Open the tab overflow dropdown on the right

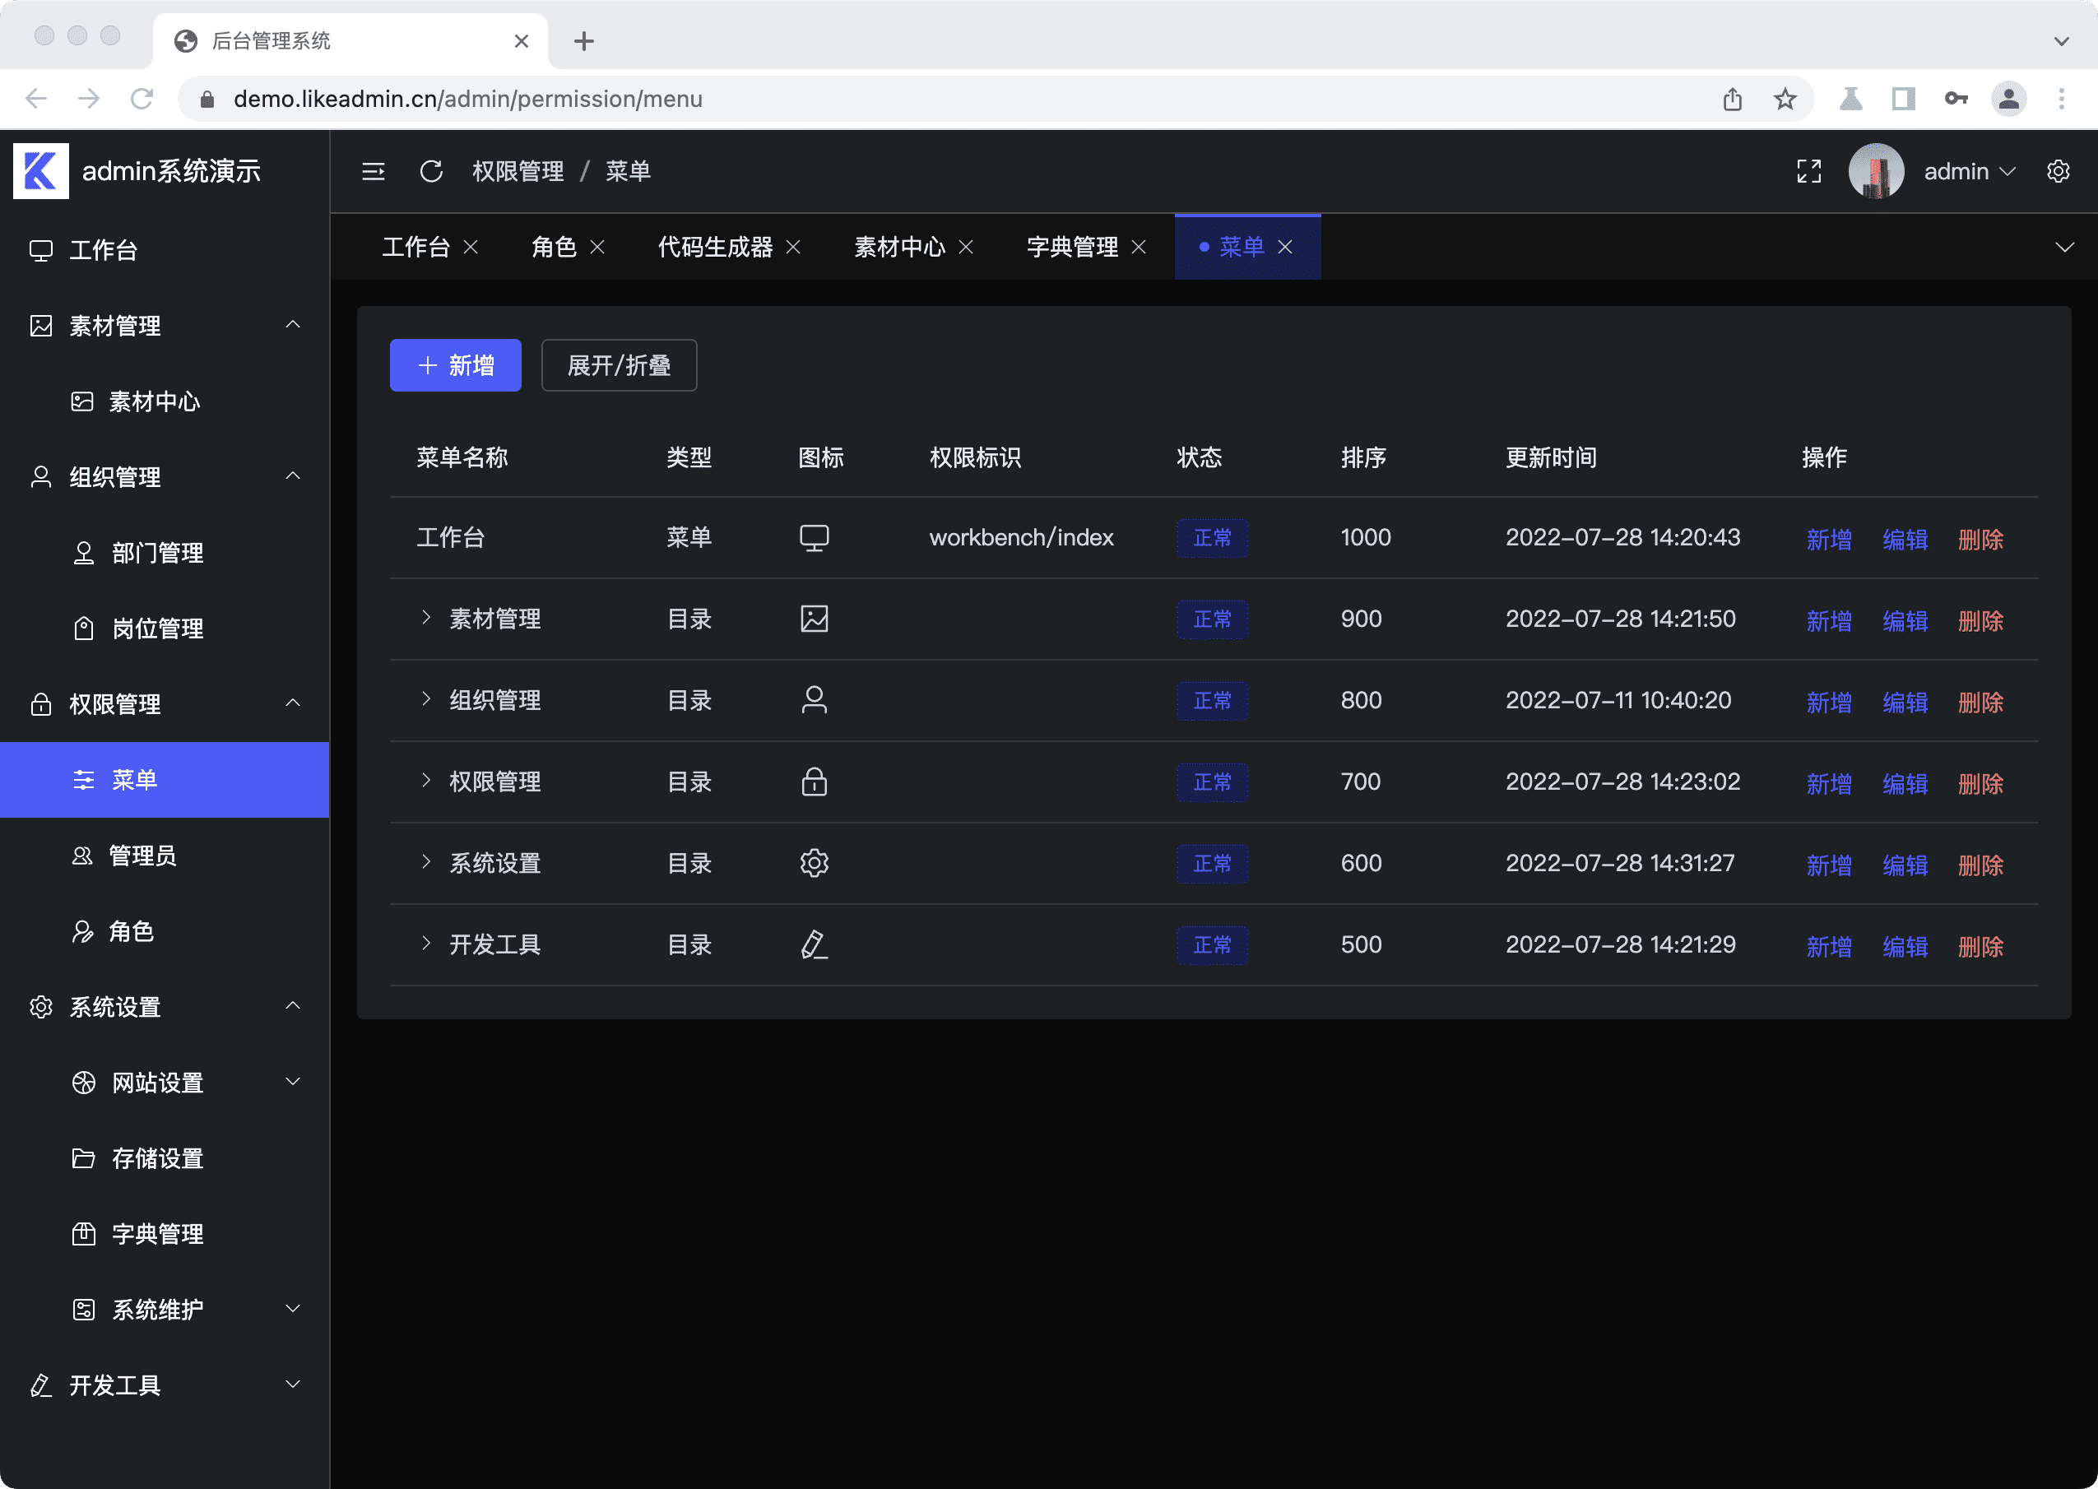tap(2064, 246)
